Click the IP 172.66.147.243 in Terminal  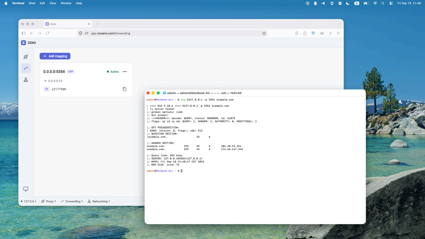(232, 149)
